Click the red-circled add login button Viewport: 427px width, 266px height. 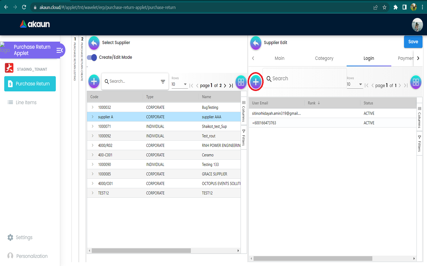(256, 82)
